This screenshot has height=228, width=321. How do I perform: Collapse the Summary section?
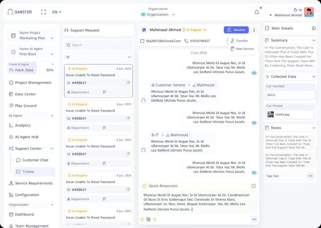coord(313,40)
